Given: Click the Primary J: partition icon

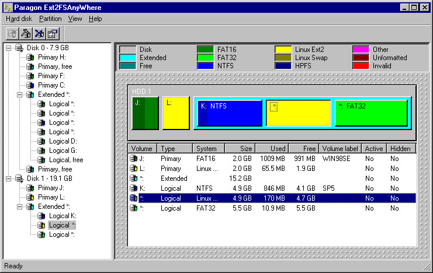Looking at the screenshot, I should [x=30, y=188].
